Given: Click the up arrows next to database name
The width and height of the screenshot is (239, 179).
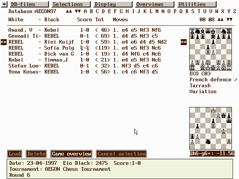Looking at the screenshot, I should 69,12.
